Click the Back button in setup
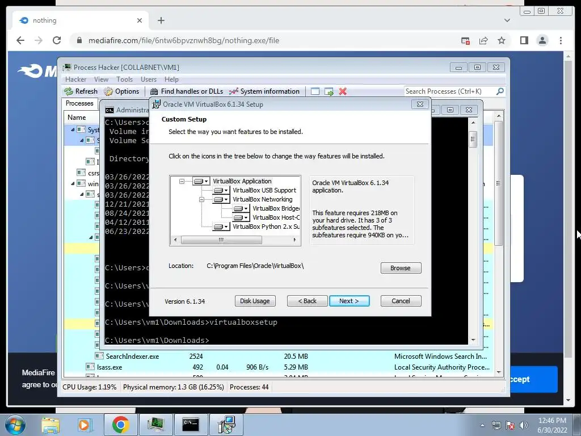This screenshot has width=581, height=436. click(307, 301)
